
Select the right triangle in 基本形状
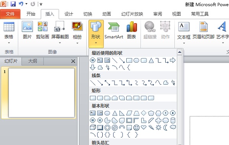[x=122, y=113]
